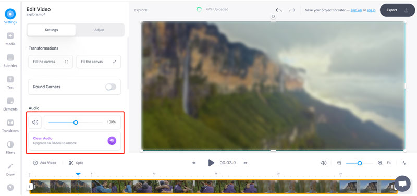This screenshot has width=417, height=196.
Task: Open the sign up link
Action: click(x=356, y=10)
